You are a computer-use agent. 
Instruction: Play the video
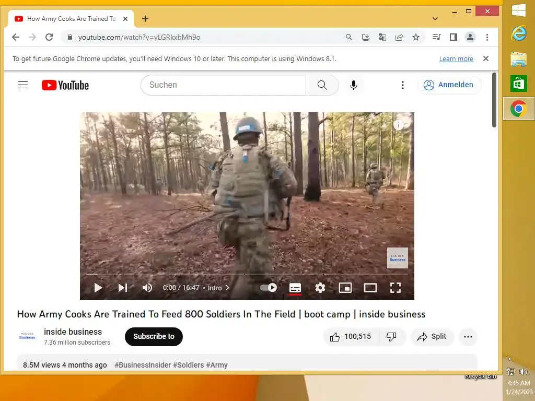click(98, 288)
